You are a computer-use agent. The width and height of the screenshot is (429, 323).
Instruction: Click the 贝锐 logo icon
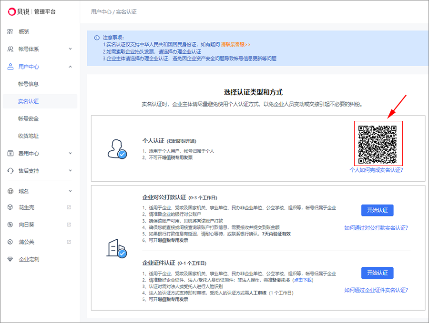(12, 12)
